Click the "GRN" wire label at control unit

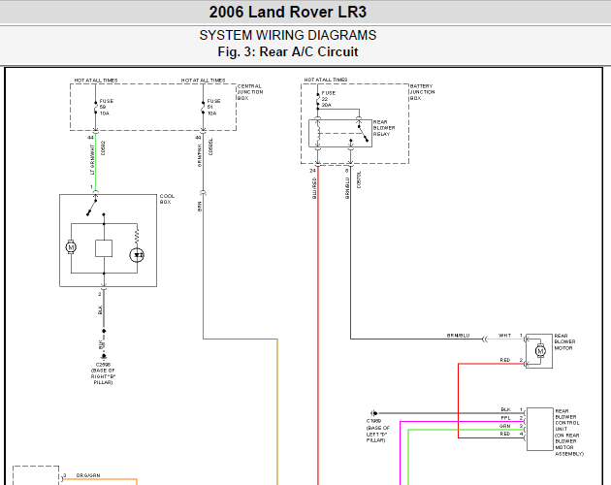(505, 426)
